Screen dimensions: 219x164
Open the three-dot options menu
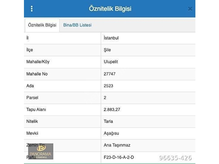(32, 9)
